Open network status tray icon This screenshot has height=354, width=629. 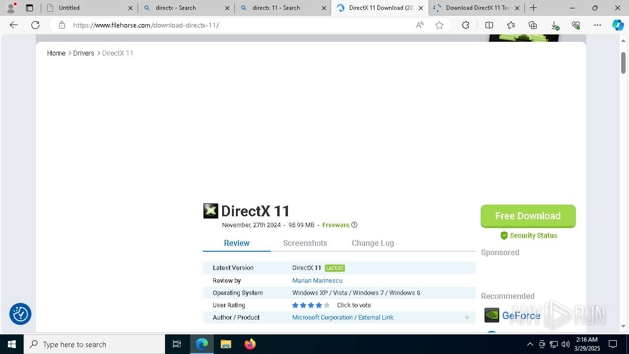pos(554,344)
